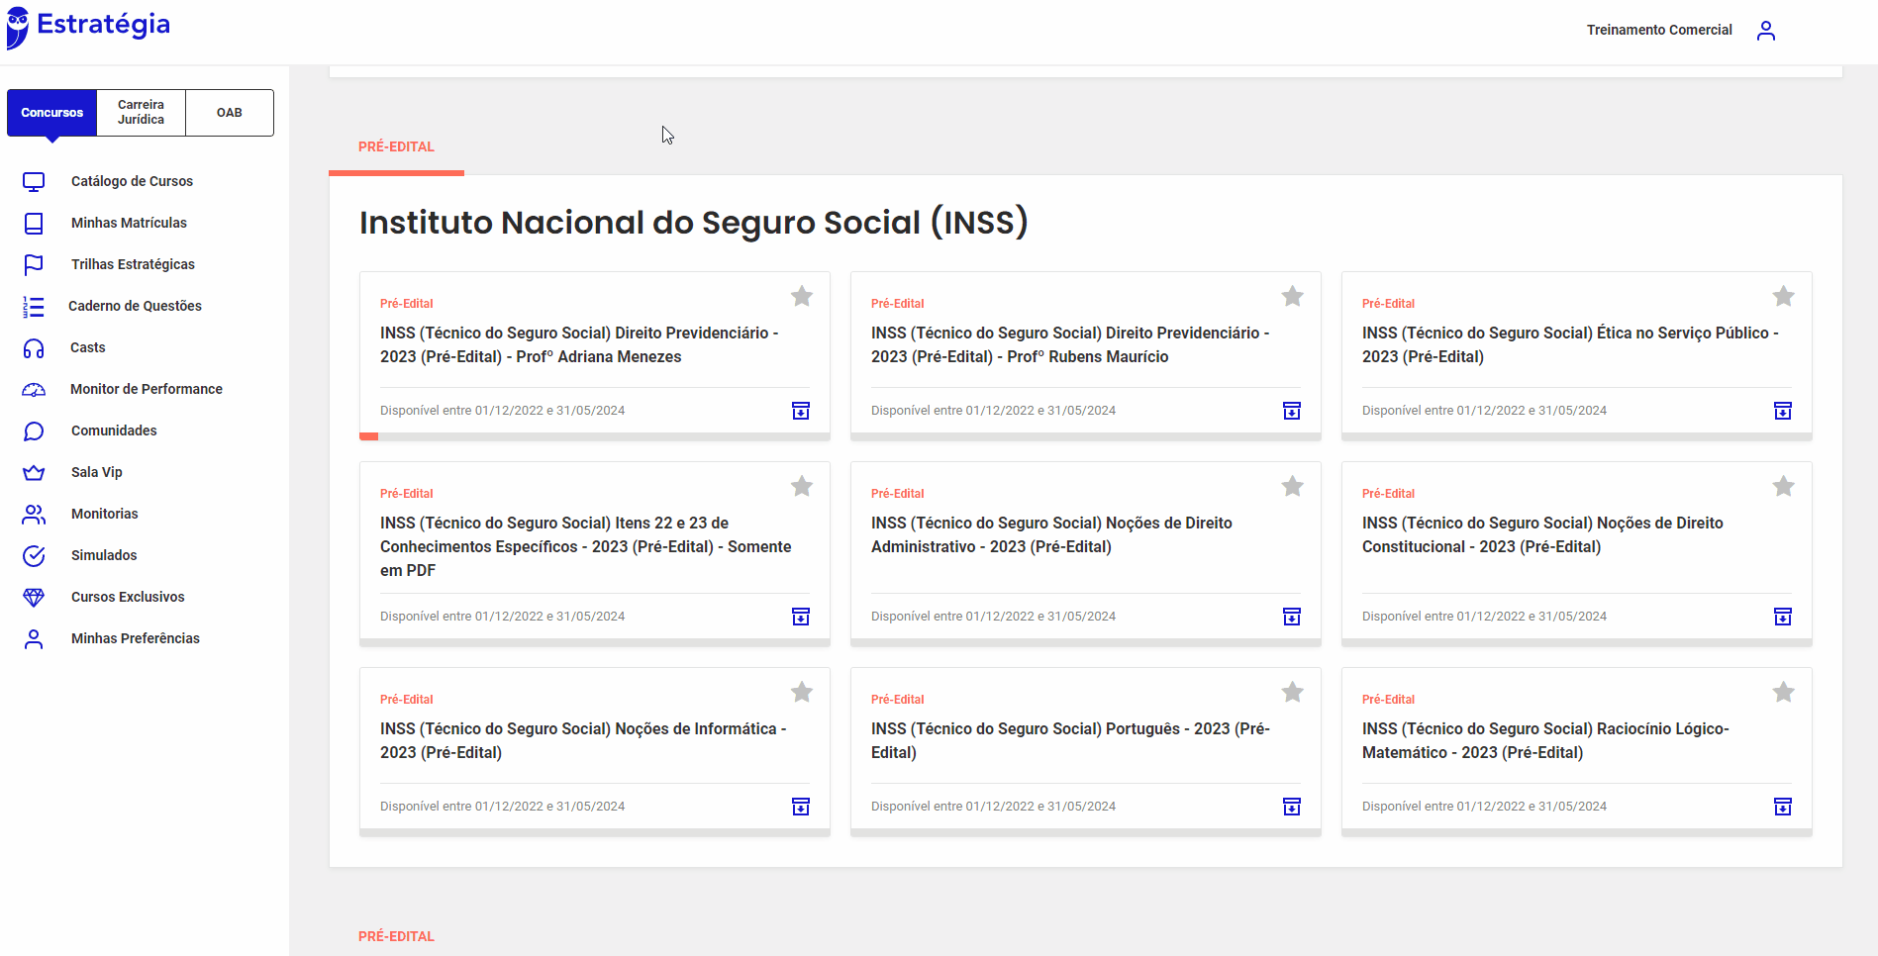Archive the Noções de Informática course

[x=801, y=807]
